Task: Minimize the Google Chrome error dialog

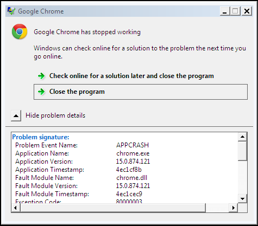Action: 225,11
